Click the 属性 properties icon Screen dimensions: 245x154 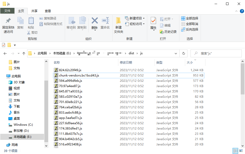[153, 21]
